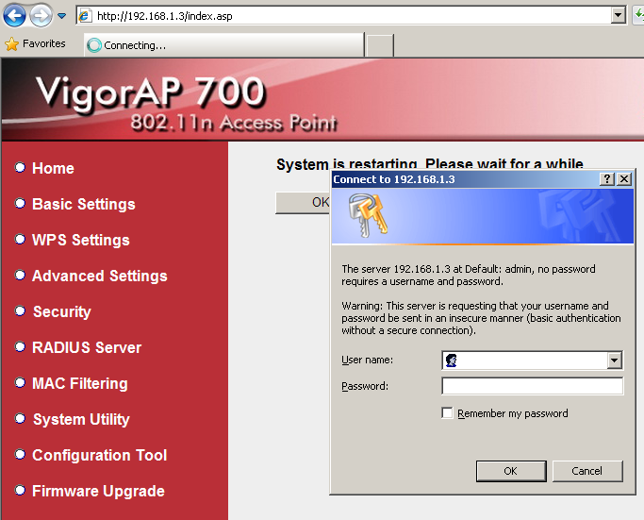This screenshot has height=520, width=644.
Task: Click OK button on restarting page
Action: 303,203
